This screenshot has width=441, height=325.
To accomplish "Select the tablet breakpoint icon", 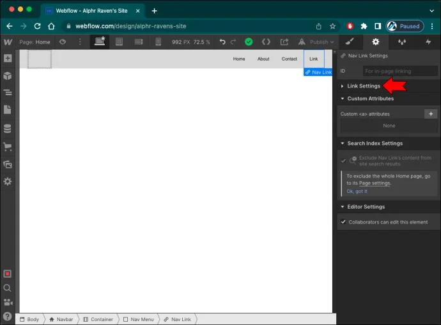I will 120,42.
